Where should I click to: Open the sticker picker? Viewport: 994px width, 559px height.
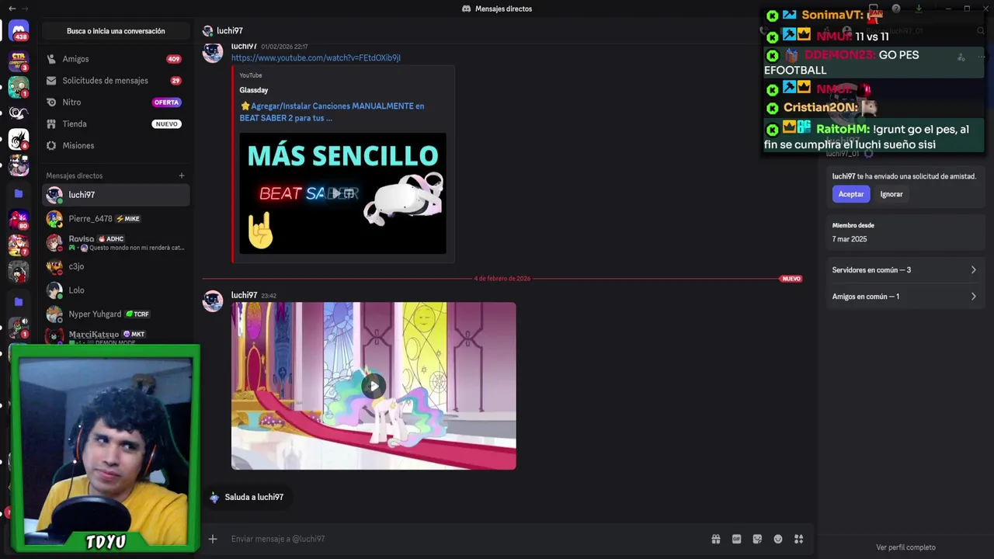[x=757, y=539]
